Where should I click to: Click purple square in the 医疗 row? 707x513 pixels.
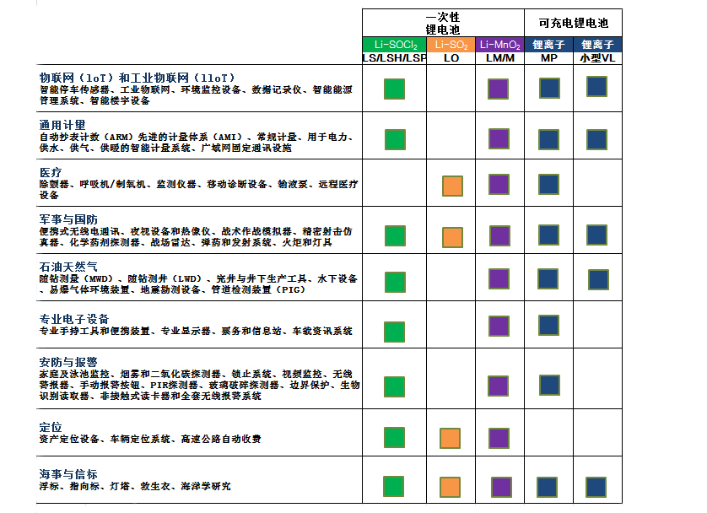click(x=499, y=185)
